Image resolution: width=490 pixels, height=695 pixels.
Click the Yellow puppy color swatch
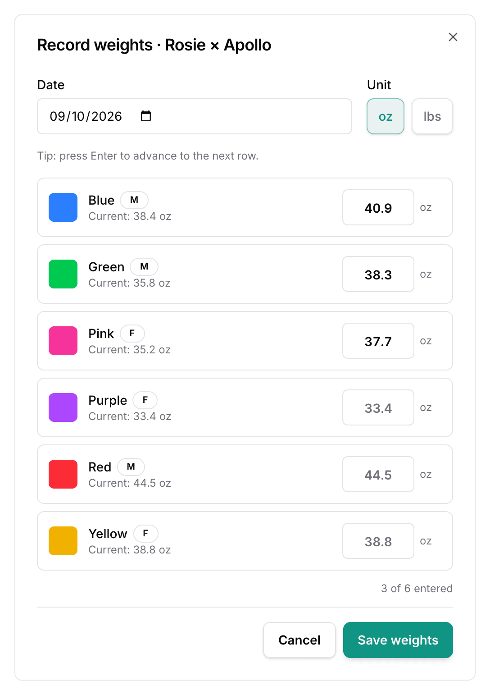click(63, 541)
